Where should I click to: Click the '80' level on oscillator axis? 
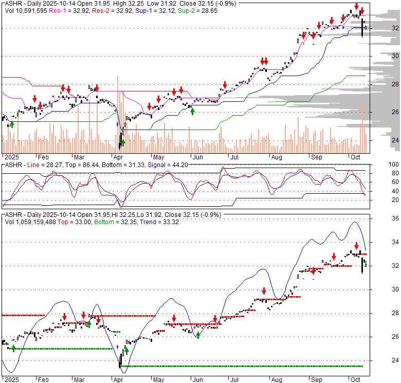395,173
